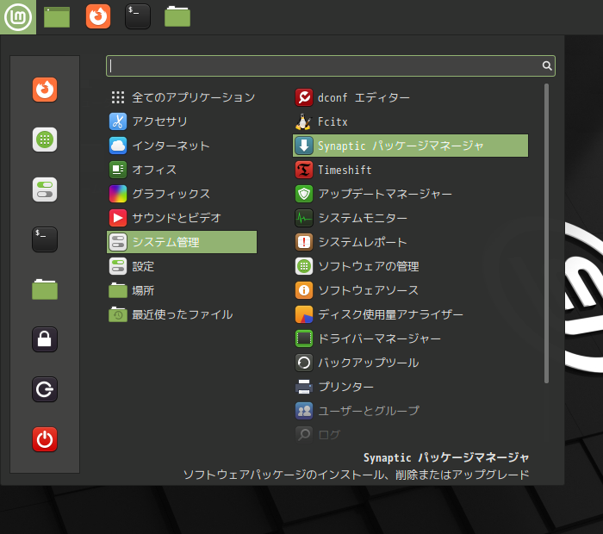Viewport: 603px width, 534px height.
Task: Select グラフィックス category
Action: tap(182, 194)
